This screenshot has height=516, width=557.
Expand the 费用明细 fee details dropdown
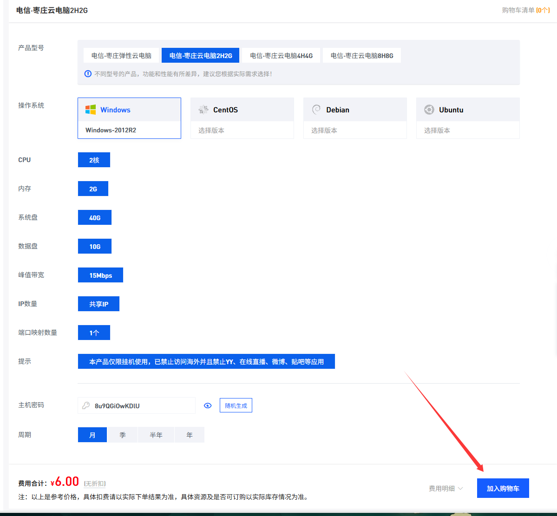coord(446,489)
